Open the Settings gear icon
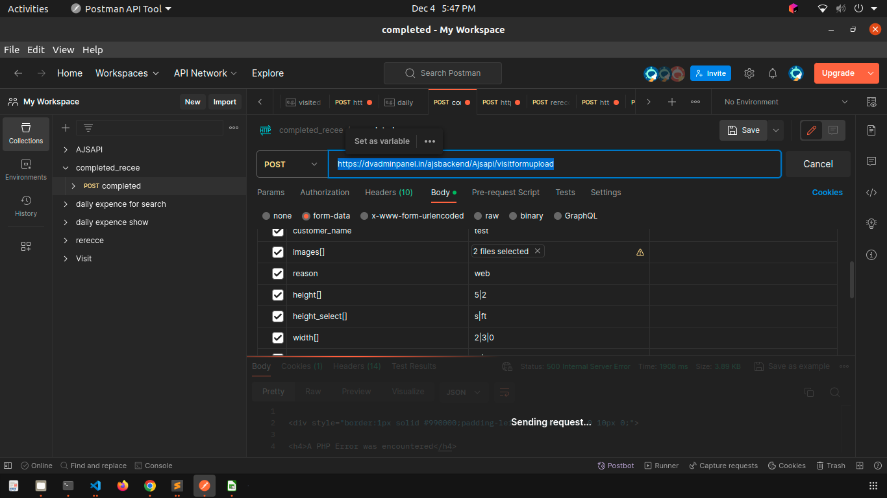This screenshot has width=887, height=498. (x=749, y=73)
